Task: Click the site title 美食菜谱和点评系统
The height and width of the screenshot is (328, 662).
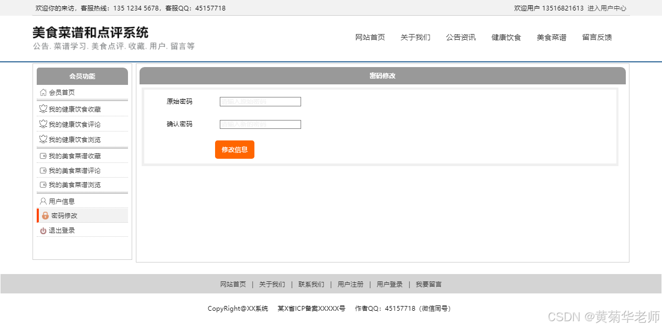Action: pos(90,32)
